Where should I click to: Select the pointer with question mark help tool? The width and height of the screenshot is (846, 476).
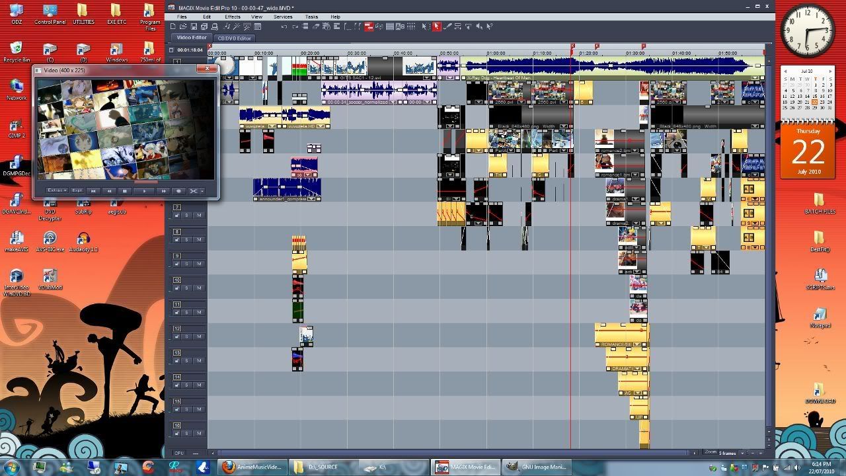(489, 26)
